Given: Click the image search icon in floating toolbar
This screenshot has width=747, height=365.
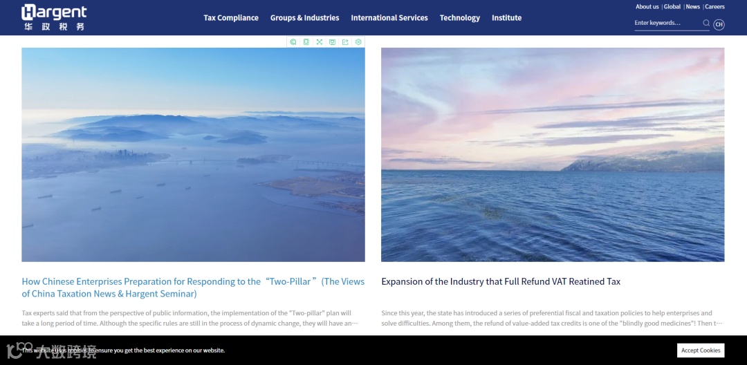Looking at the screenshot, I should 293,42.
